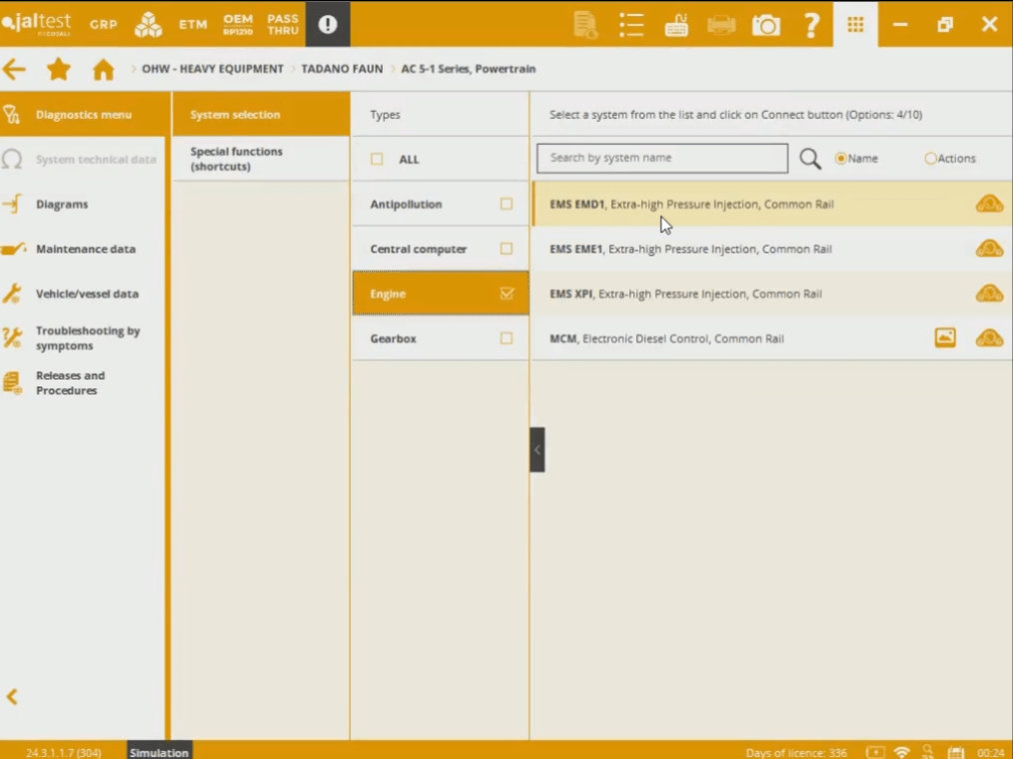1013x759 pixels.
Task: Check the Antipollution checkbox
Action: pos(506,204)
